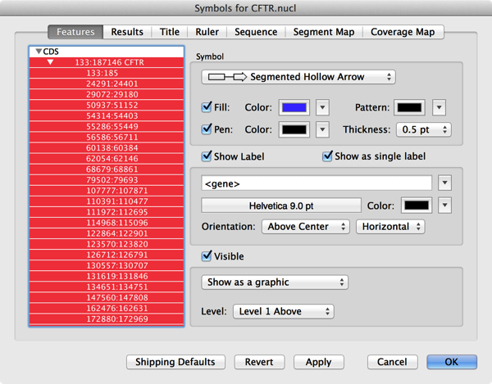Click the black label color swatch
Screen dimensions: 492x384
[416, 206]
